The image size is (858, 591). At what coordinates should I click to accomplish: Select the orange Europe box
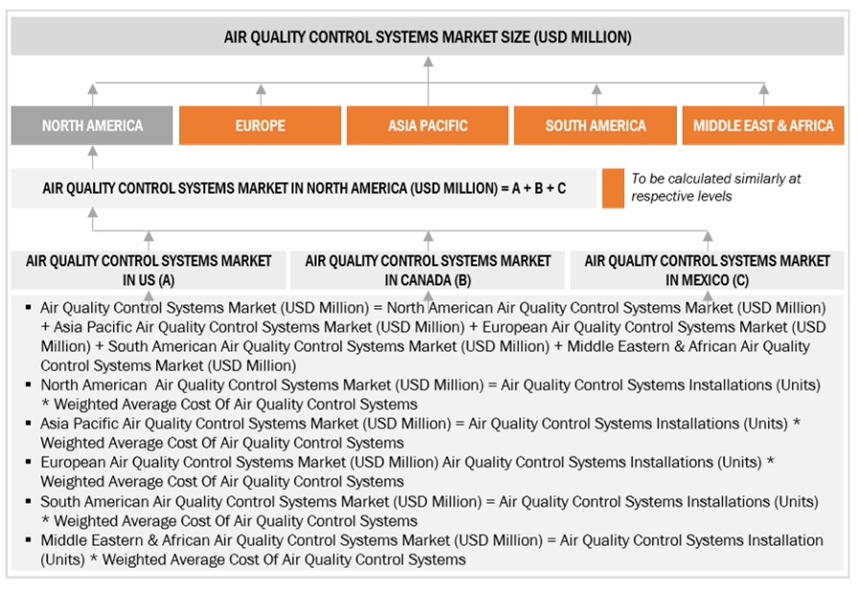(261, 126)
